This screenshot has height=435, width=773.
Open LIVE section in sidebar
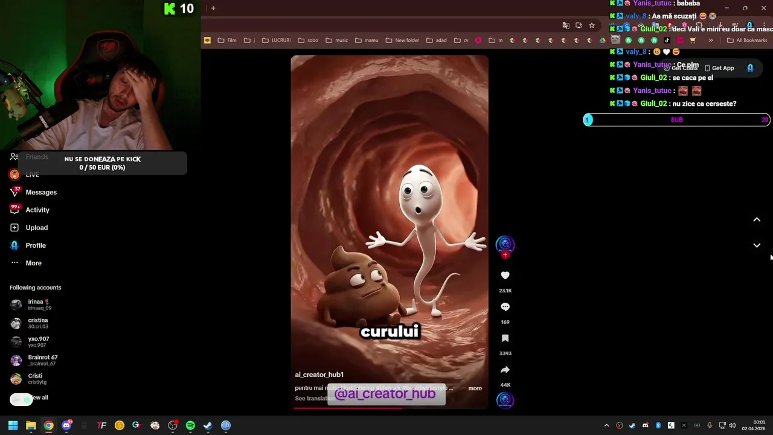point(25,175)
